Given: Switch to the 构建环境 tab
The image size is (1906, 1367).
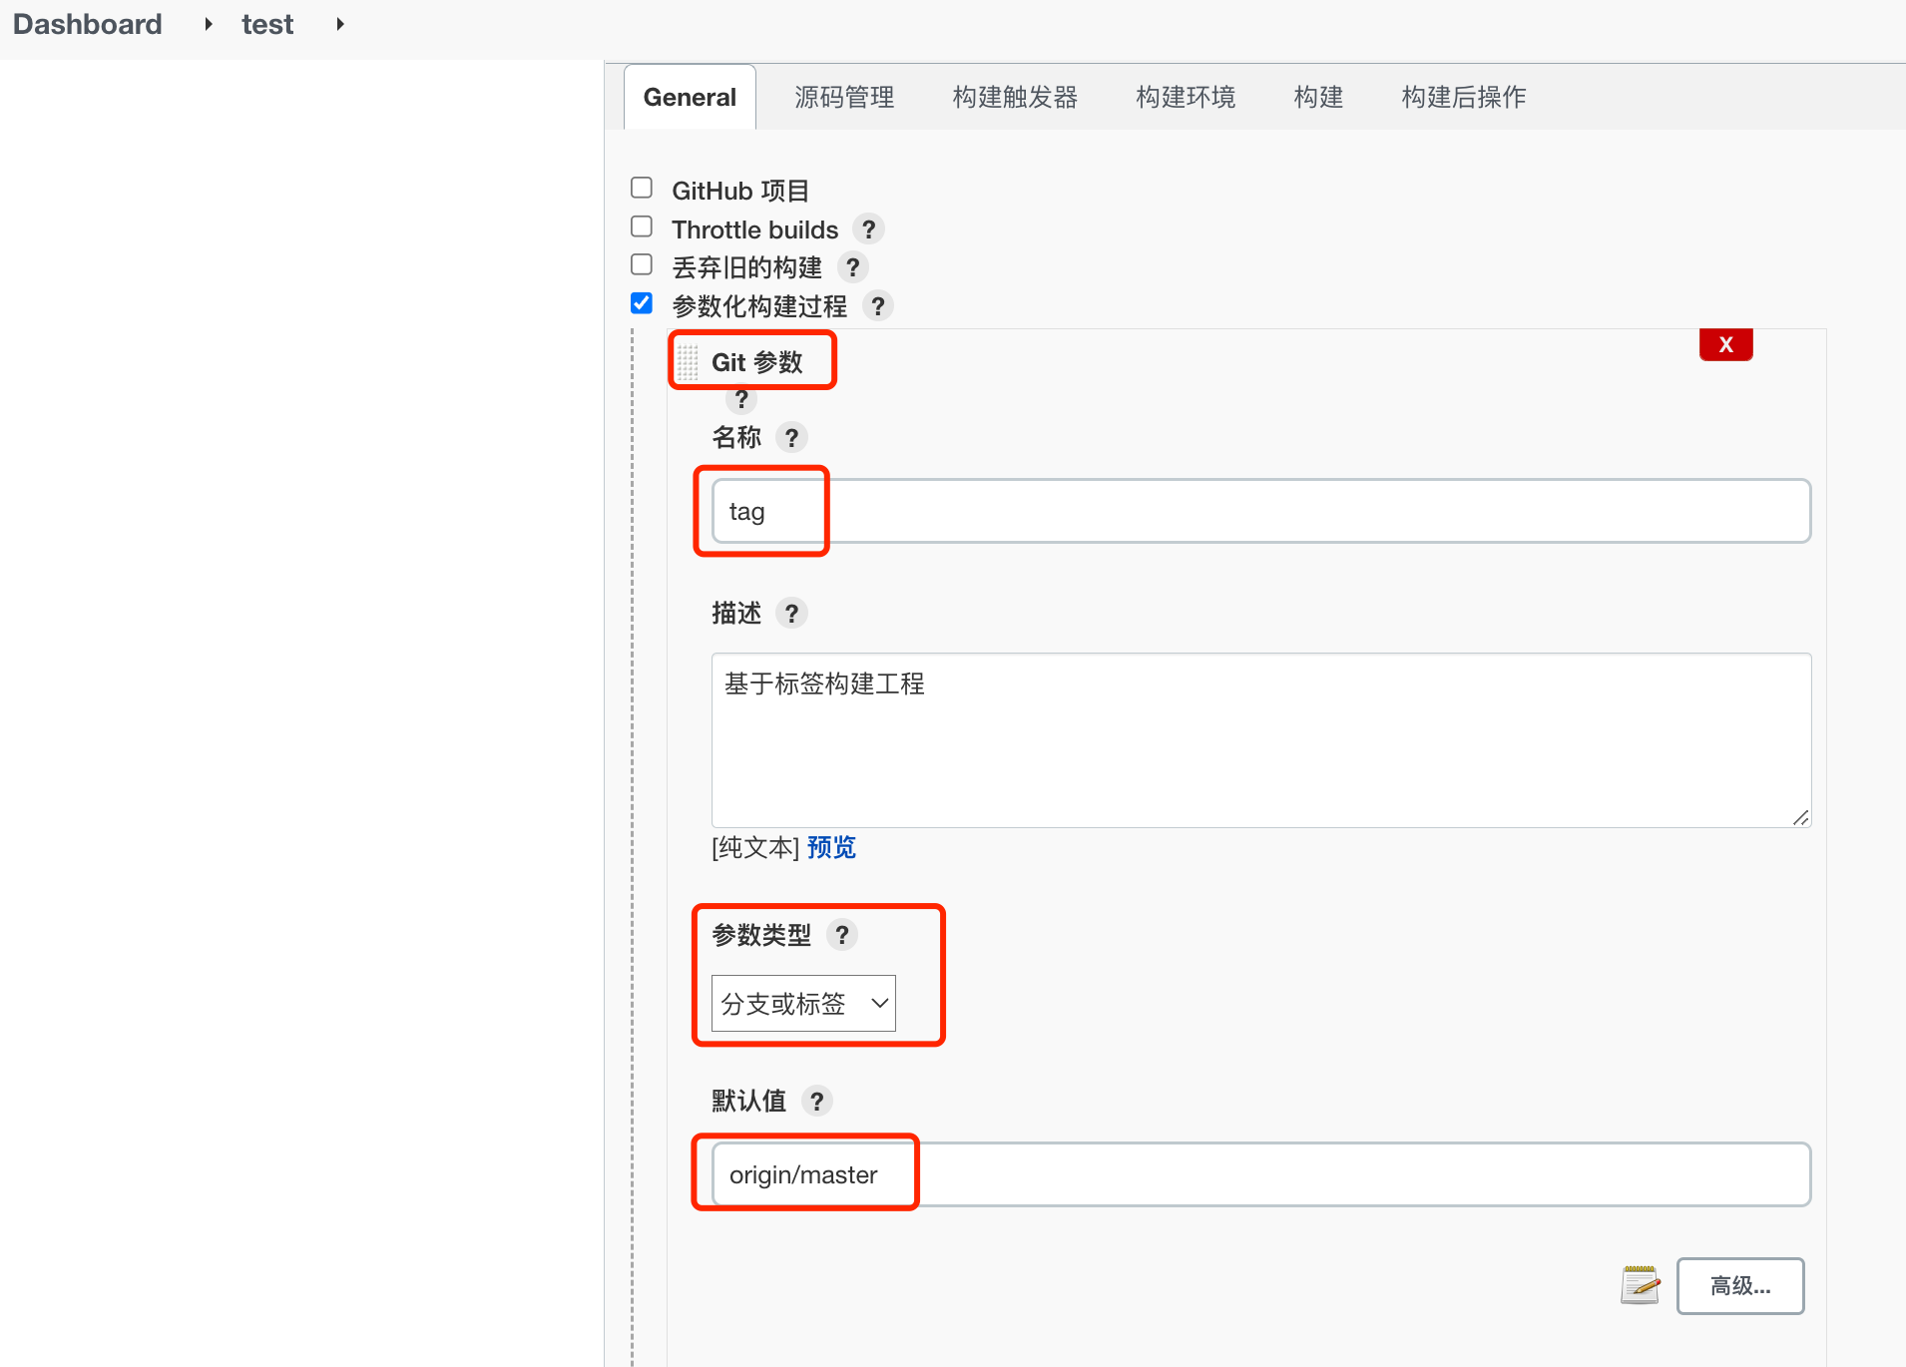Looking at the screenshot, I should click(1186, 97).
